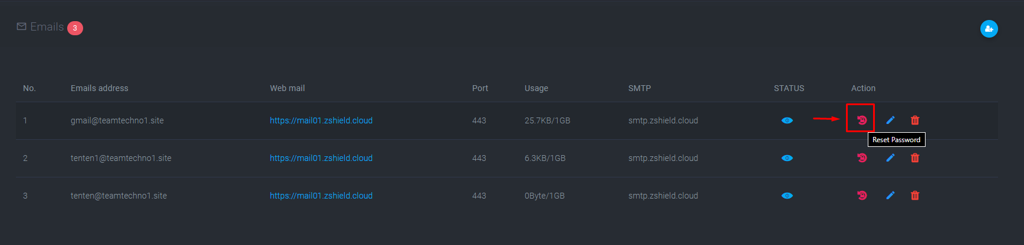This screenshot has height=245, width=1024.
Task: Toggle status eye for tenten1@teamtechno1.site
Action: tap(787, 158)
